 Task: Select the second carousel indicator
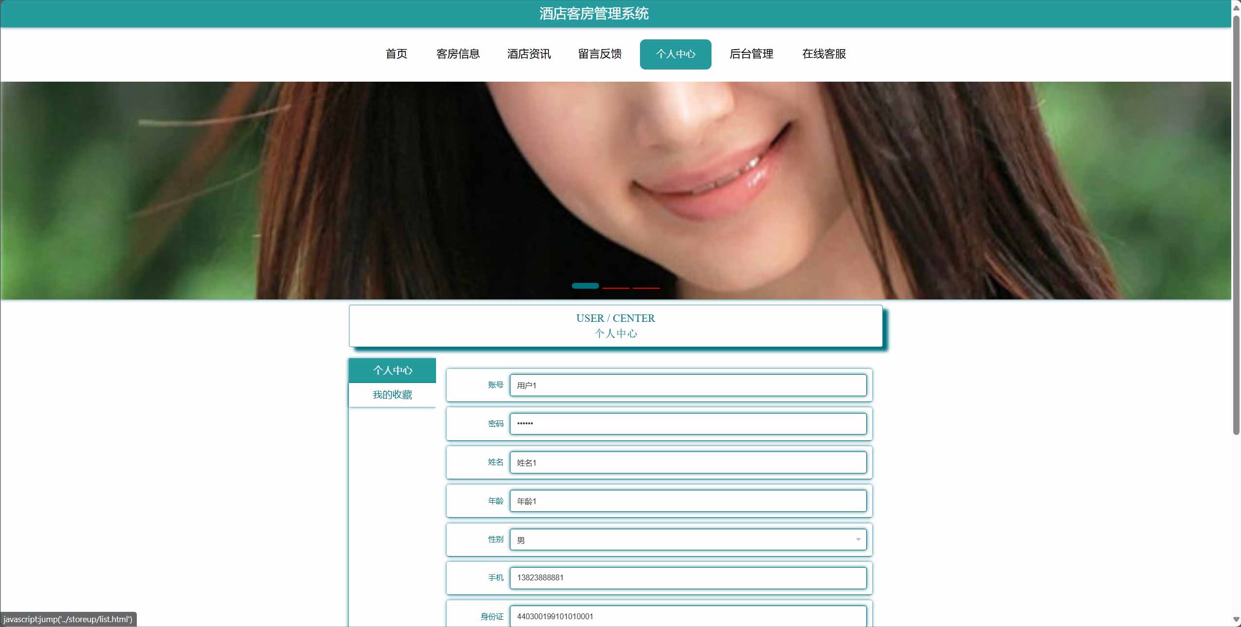[616, 288]
